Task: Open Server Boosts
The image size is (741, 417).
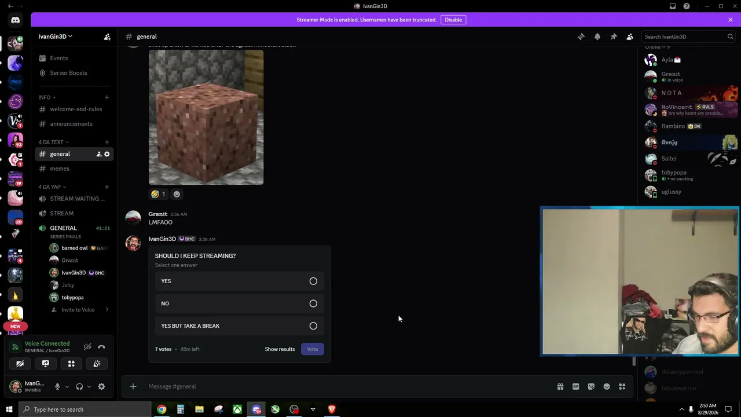Action: 74,73
